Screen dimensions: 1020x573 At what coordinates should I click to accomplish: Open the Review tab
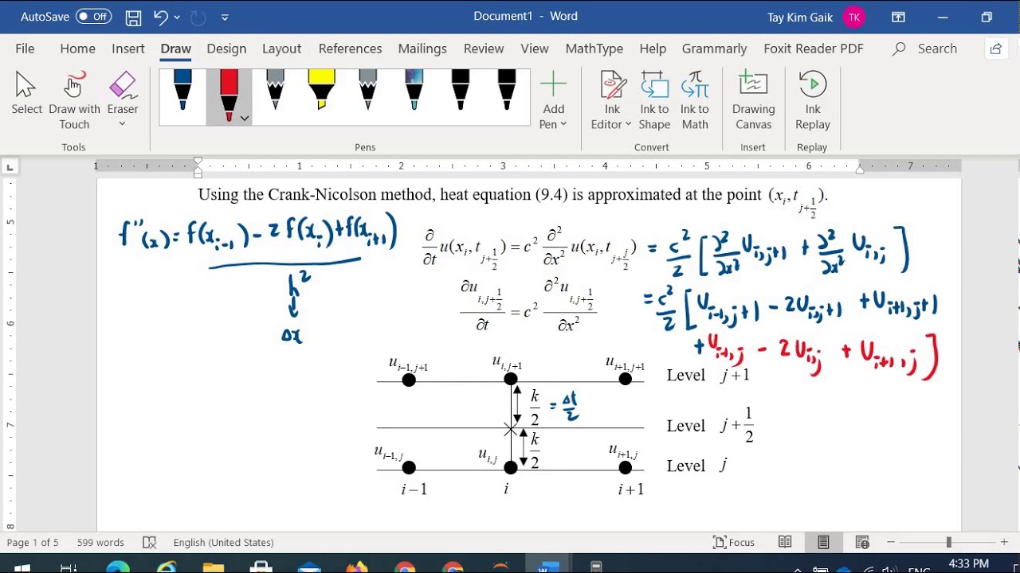(483, 49)
